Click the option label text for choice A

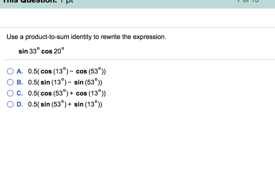[x=67, y=71]
